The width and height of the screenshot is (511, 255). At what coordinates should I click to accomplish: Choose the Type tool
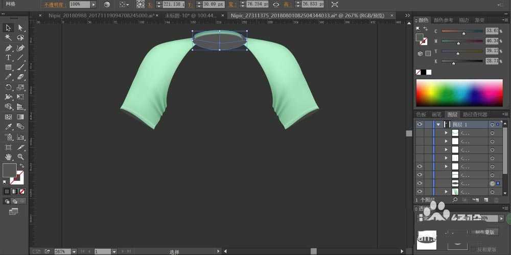(9, 58)
